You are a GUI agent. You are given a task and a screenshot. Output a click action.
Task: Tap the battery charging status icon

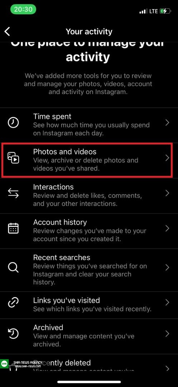click(x=165, y=11)
